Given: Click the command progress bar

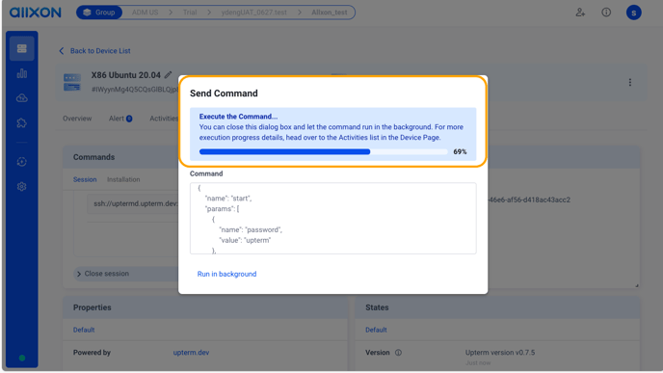Looking at the screenshot, I should click(x=323, y=152).
